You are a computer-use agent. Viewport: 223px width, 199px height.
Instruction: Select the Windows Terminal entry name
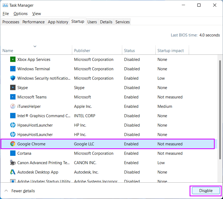pos(34,69)
